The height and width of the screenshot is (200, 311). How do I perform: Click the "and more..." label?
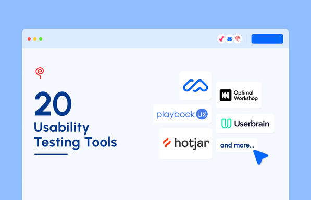237,145
